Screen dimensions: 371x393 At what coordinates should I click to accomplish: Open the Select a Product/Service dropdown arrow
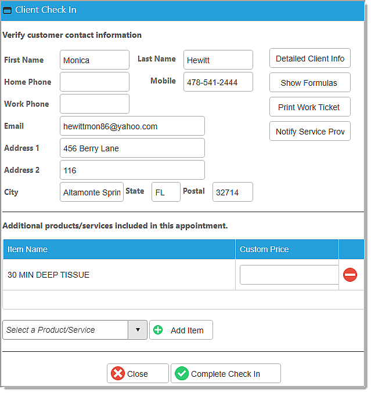click(x=138, y=330)
